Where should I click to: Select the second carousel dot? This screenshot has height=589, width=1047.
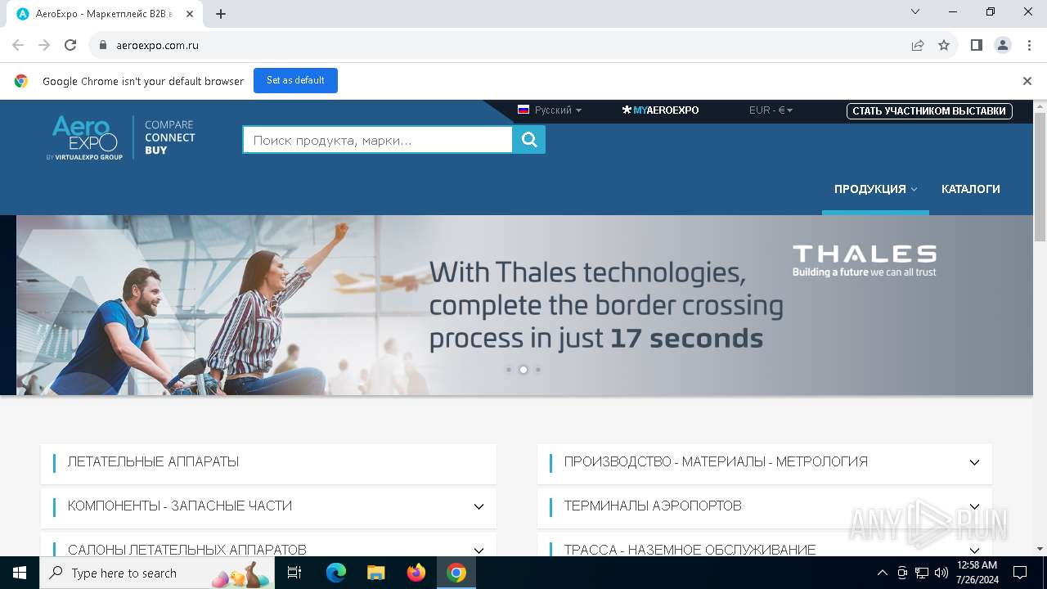click(523, 370)
